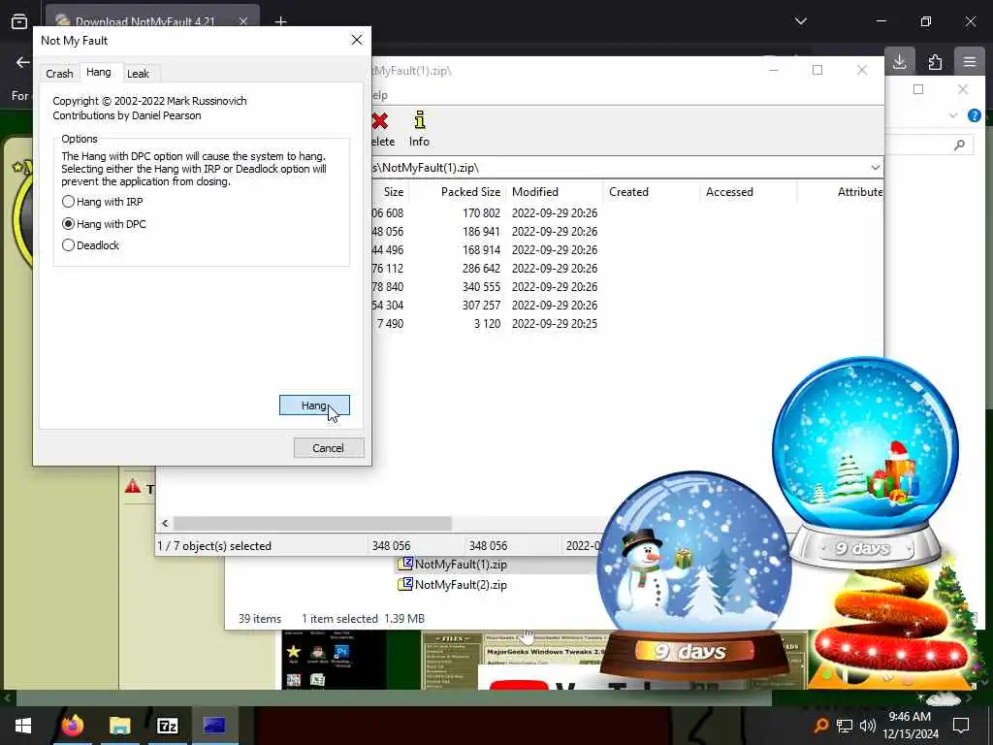Screen dimensions: 993x745
Task: Close the Download NotMyFault browser tab
Action: coord(243,21)
